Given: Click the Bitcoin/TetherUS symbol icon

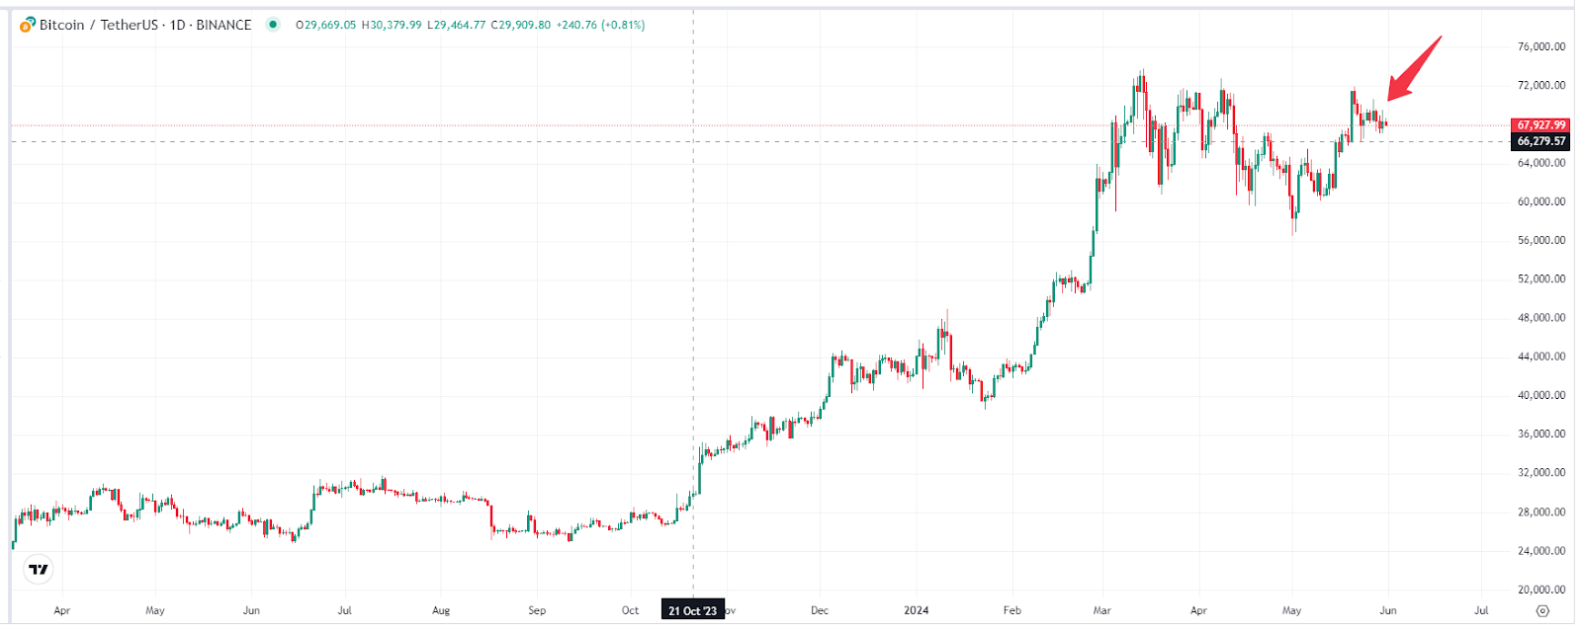Looking at the screenshot, I should (28, 25).
